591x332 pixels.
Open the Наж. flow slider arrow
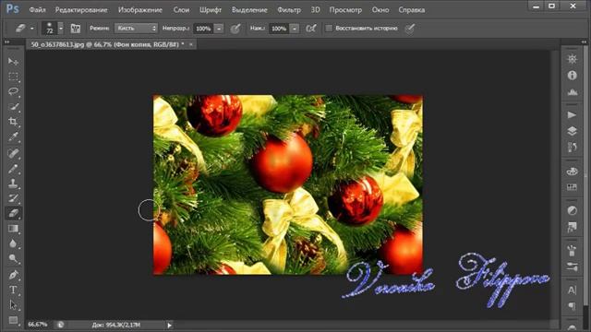pos(295,29)
